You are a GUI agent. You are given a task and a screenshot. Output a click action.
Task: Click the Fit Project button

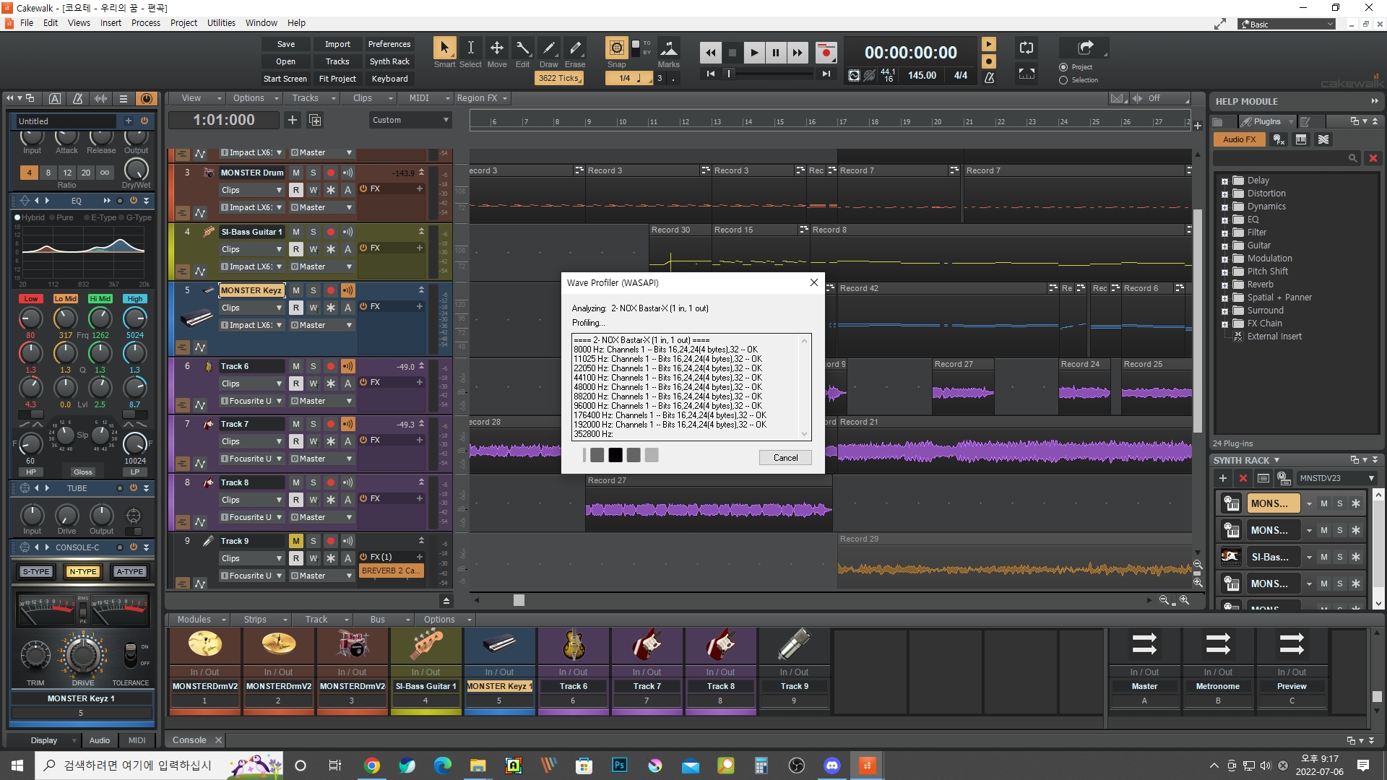(337, 79)
